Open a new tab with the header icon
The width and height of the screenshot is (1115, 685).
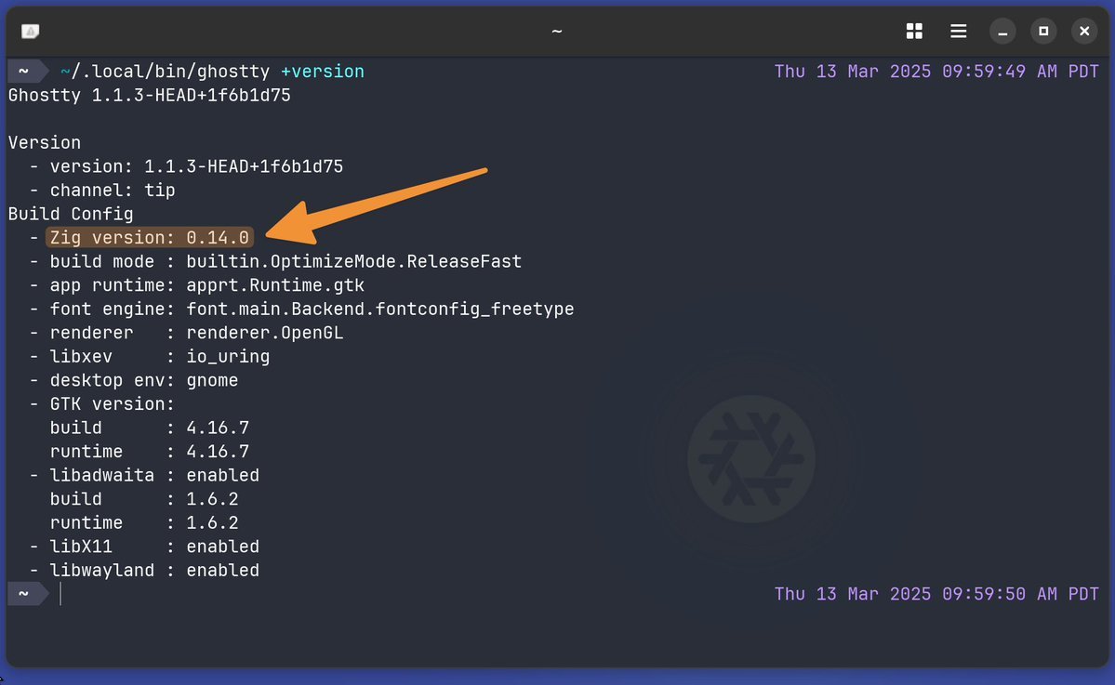click(30, 32)
